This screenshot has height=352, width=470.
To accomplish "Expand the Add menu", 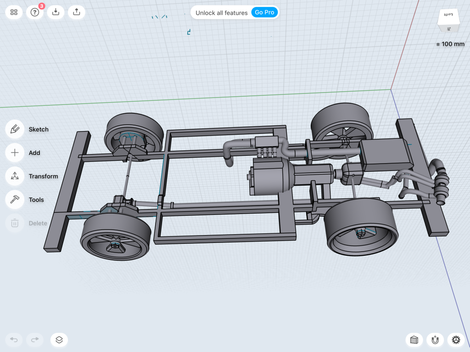I will 15,153.
